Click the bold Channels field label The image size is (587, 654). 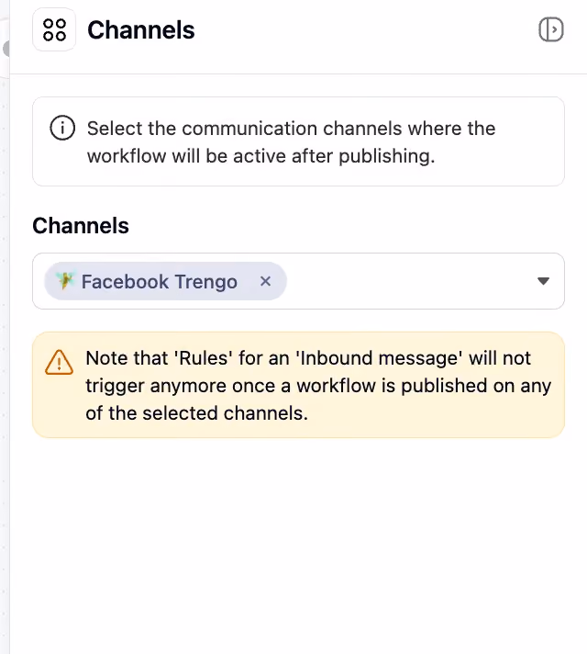click(81, 226)
